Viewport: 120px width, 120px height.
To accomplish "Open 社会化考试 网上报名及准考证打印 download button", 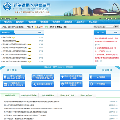I will pos(14,77).
